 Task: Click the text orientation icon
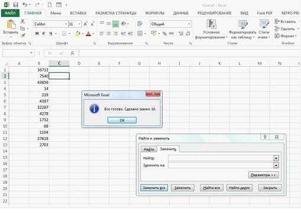[124, 24]
